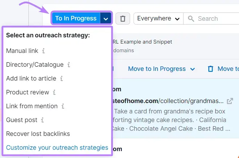This screenshot has width=239, height=158.
Task: Choose Directory/Catalogue strategy option
Action: tap(35, 65)
